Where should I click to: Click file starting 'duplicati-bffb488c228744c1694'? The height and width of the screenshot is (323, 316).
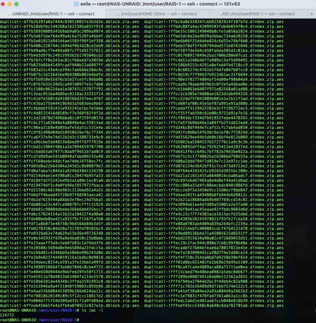[70, 46]
